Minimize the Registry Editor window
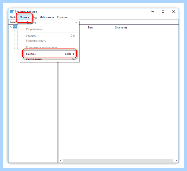 [153, 11]
